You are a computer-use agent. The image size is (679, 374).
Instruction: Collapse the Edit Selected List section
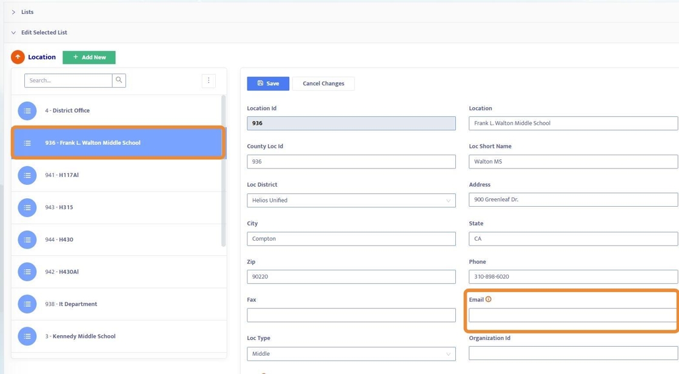coord(13,33)
